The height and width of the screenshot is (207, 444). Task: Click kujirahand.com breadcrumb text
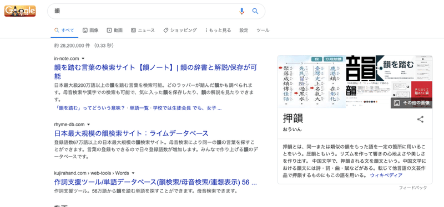(91, 173)
